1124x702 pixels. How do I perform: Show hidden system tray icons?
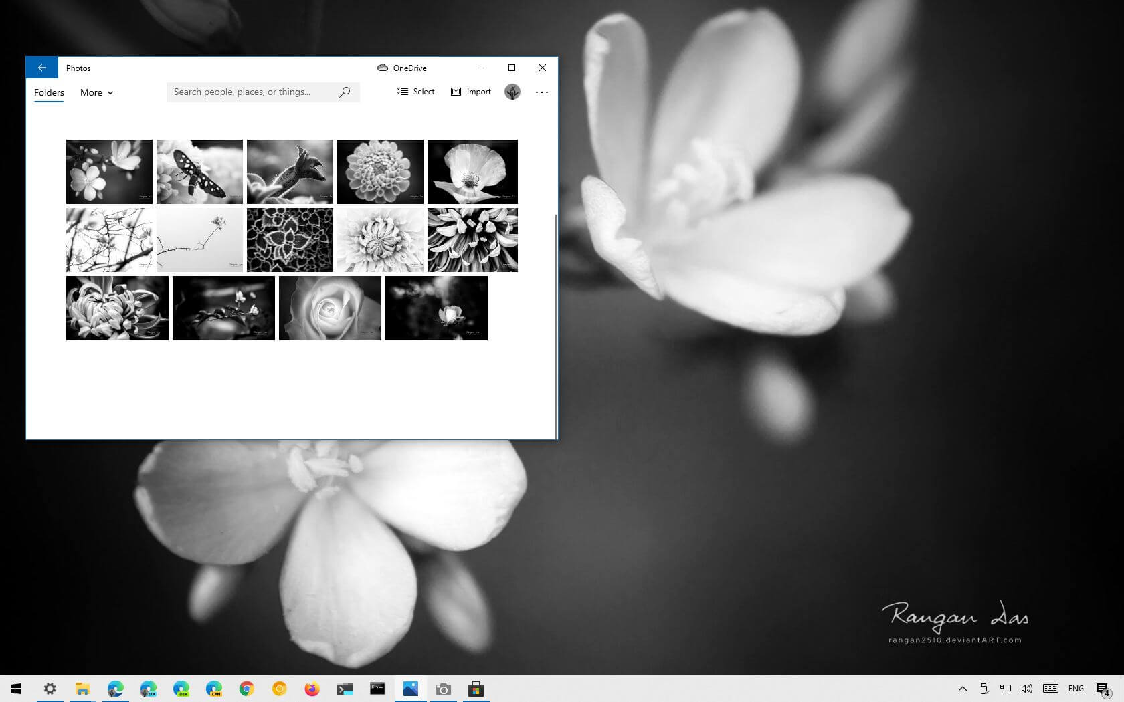point(962,689)
